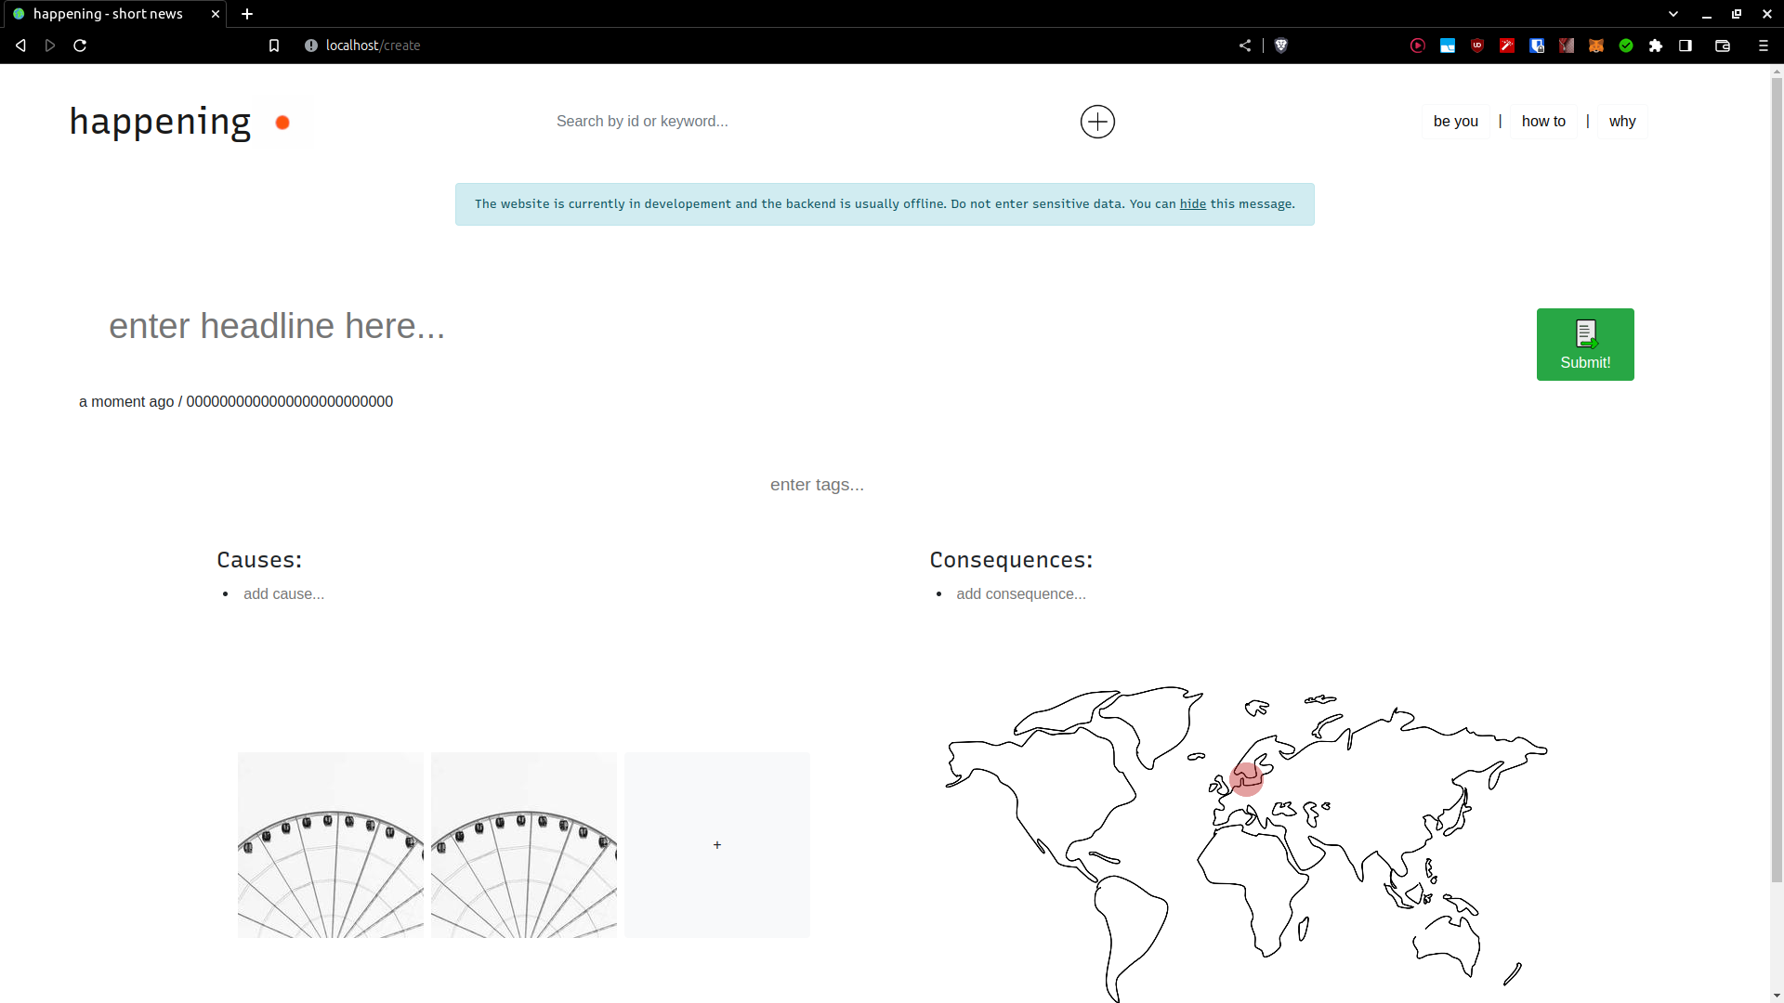
Task: Expand the tab search chevron
Action: [1673, 14]
